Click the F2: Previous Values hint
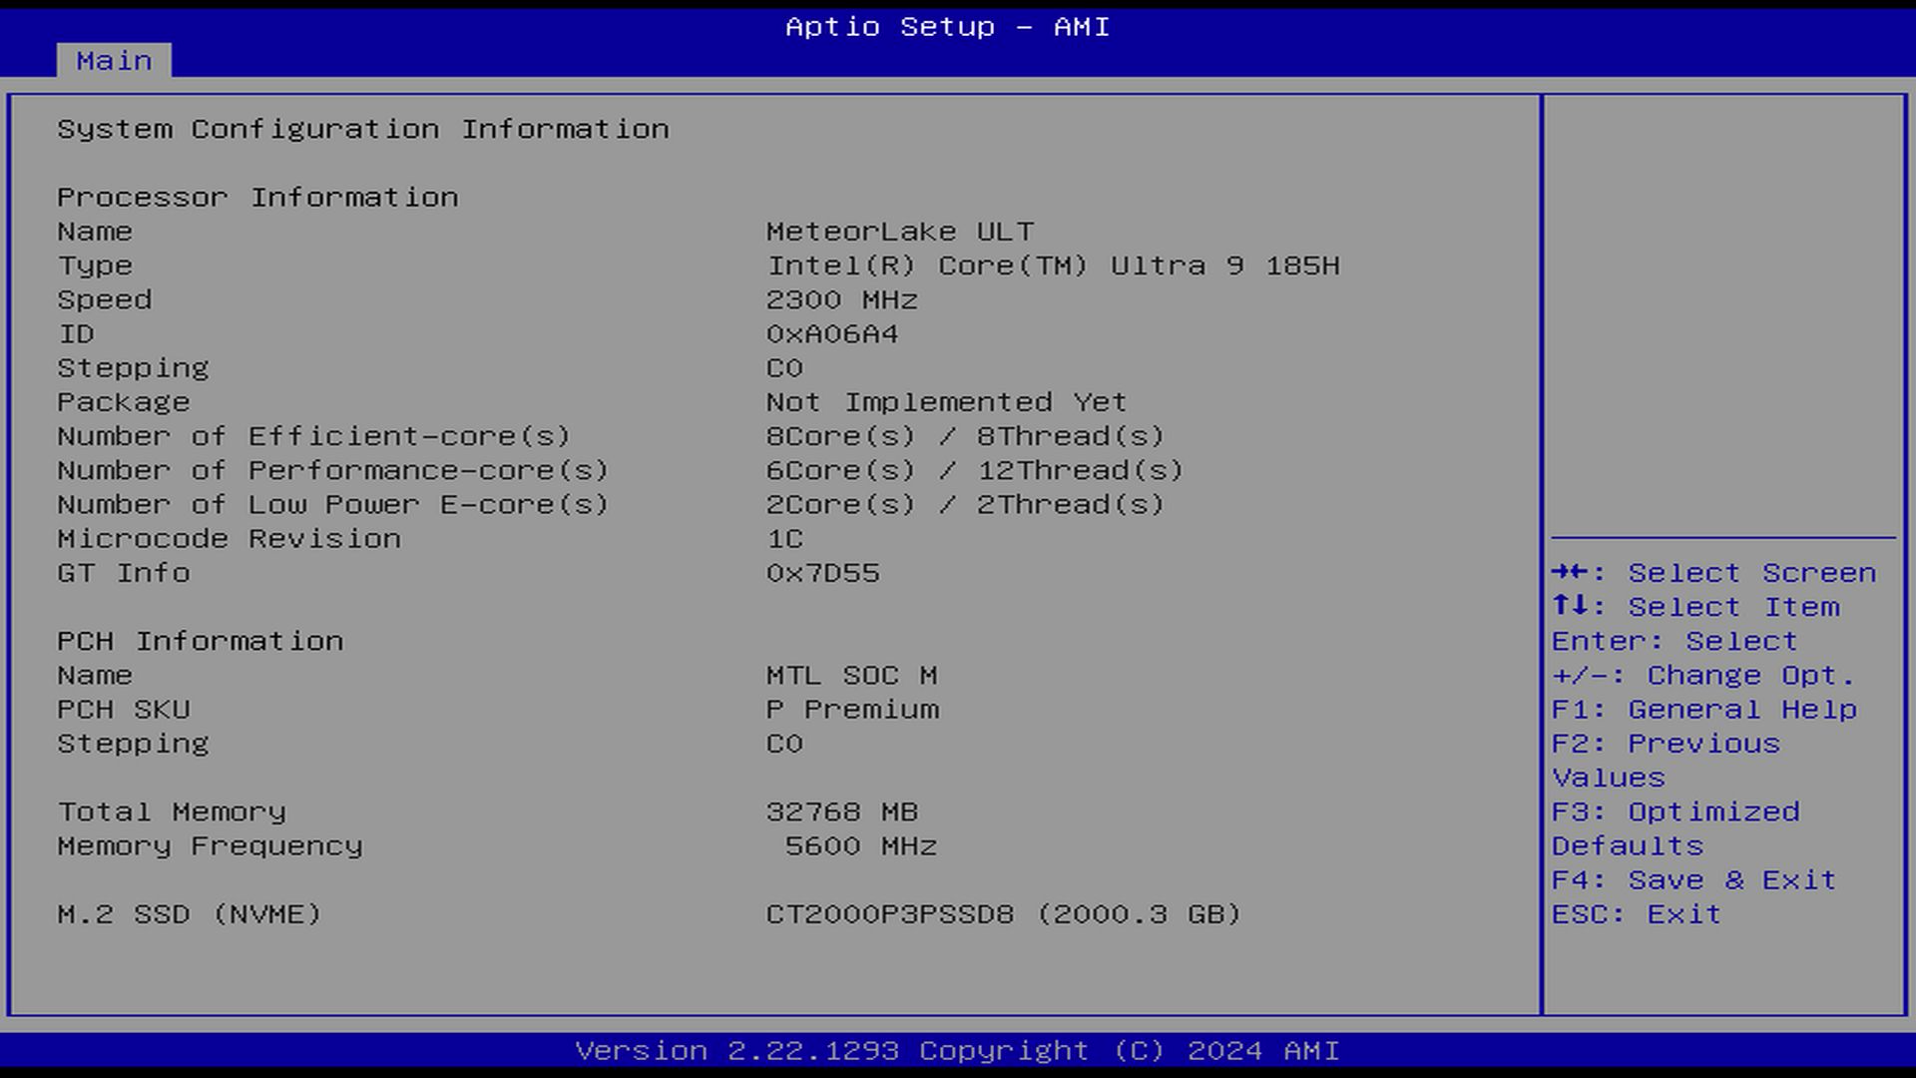1916x1078 pixels. [1667, 761]
